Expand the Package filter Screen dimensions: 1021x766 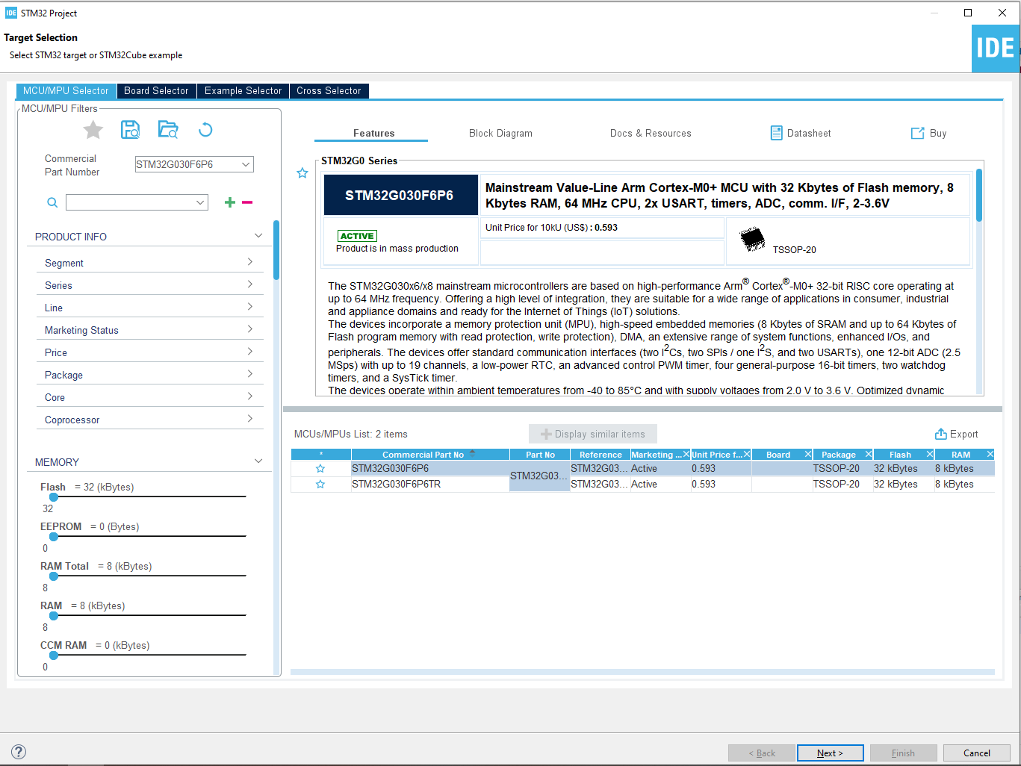pyautogui.click(x=249, y=374)
